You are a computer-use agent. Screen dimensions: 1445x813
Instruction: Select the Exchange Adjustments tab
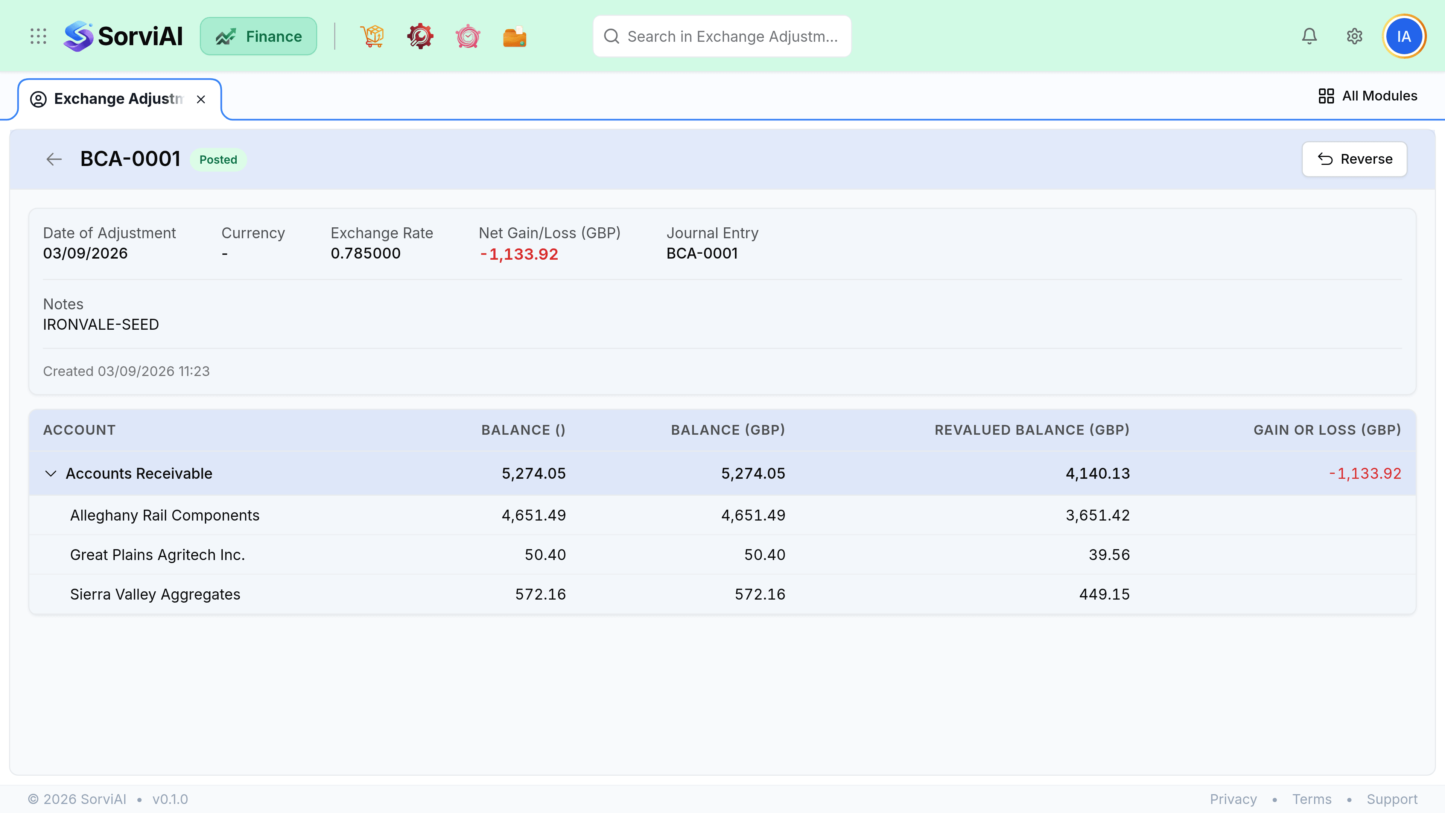[x=119, y=99]
